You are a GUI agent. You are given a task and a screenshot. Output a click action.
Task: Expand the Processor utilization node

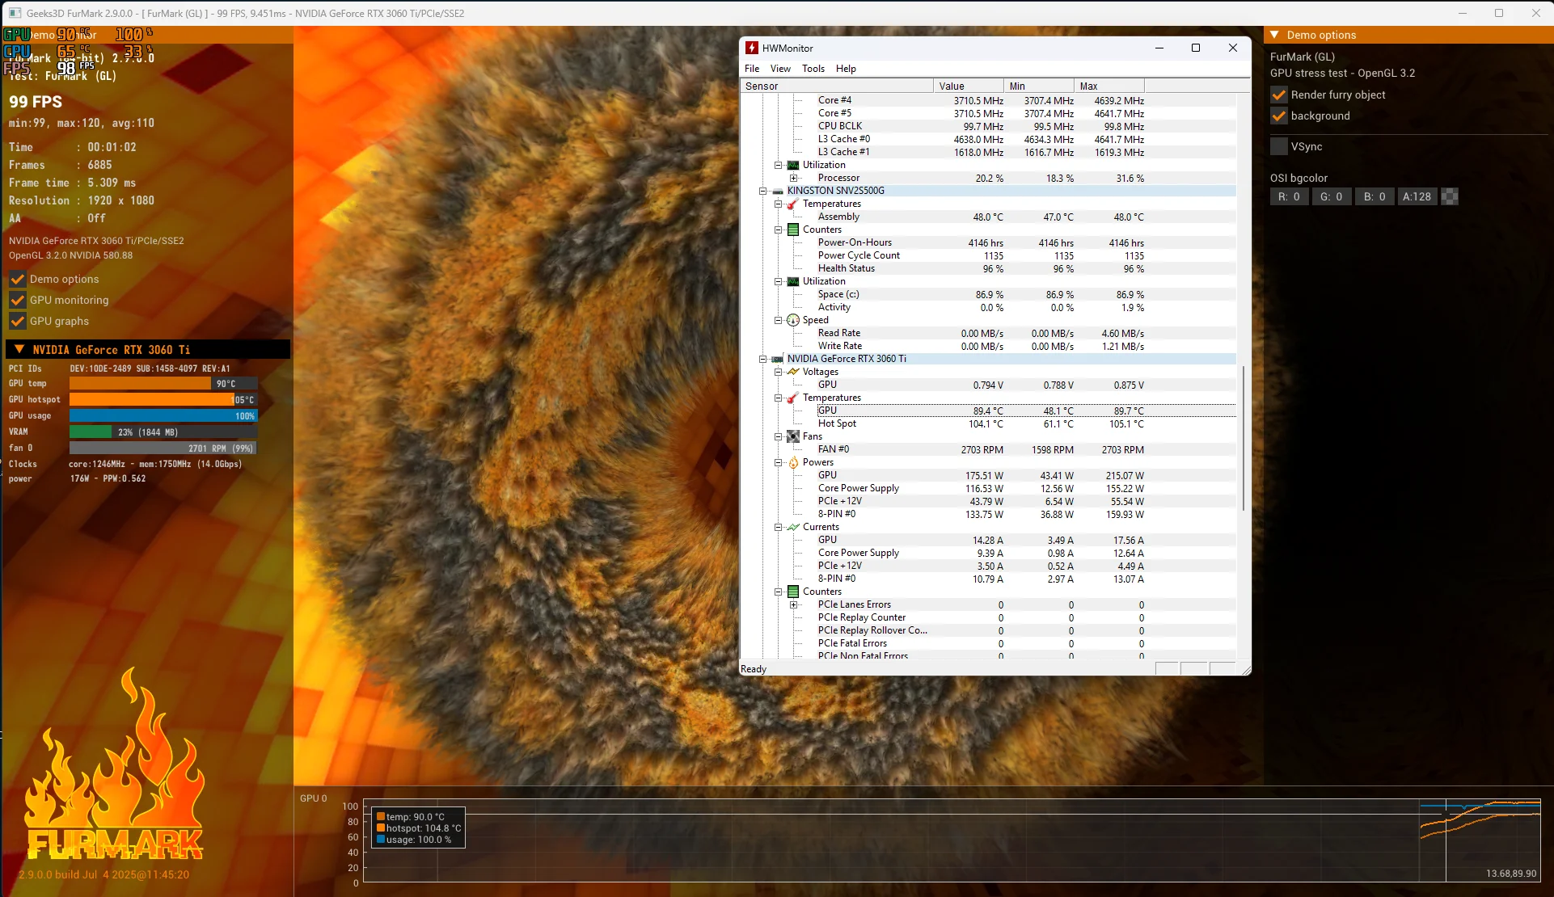coord(793,178)
